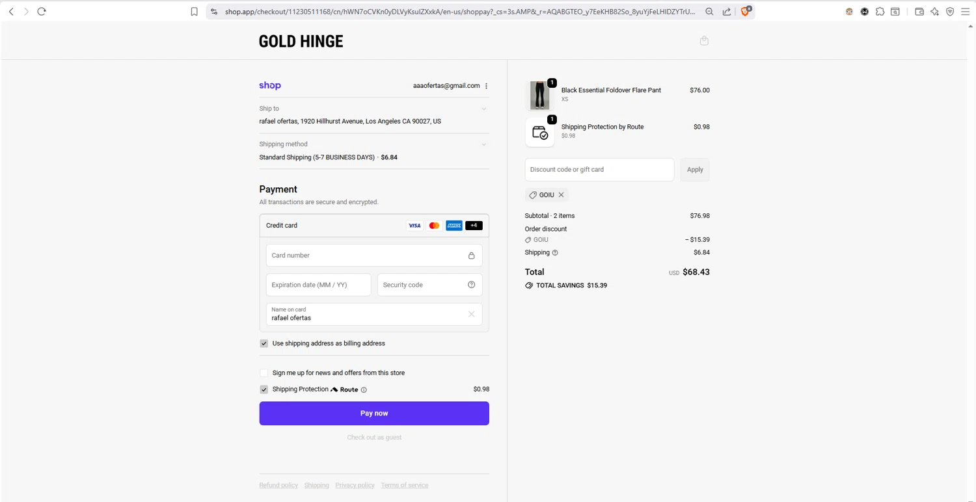Toggle Shipping Protection Route checkbox
The image size is (976, 502).
264,390
